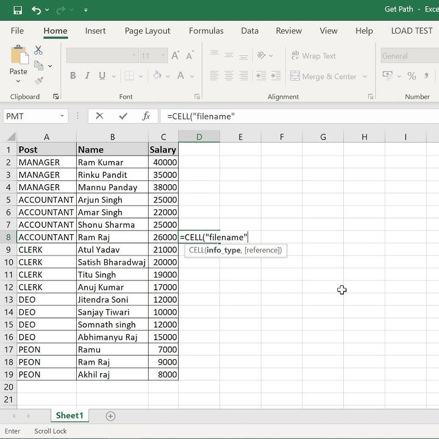Click the Borders icon

click(129, 76)
